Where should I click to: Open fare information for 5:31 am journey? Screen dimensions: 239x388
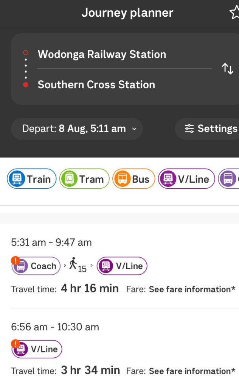coord(192,289)
